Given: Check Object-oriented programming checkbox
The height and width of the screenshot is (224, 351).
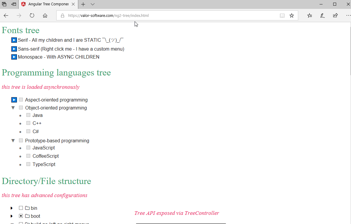Looking at the screenshot, I should coord(21,107).
